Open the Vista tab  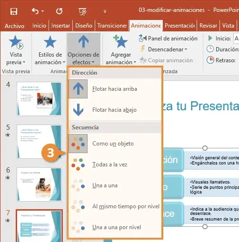point(228,26)
